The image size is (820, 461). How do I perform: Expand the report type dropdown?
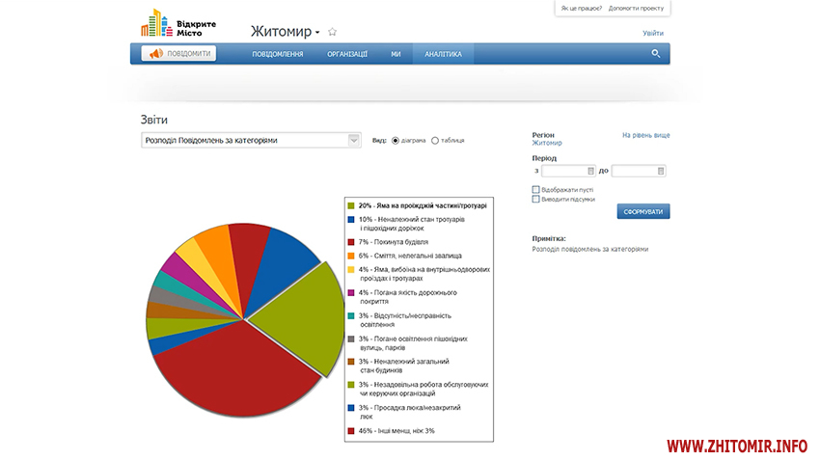click(x=353, y=141)
